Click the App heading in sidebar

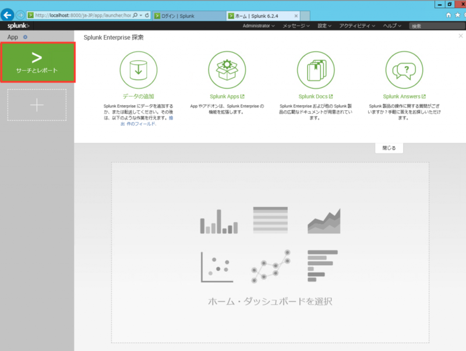tap(12, 37)
